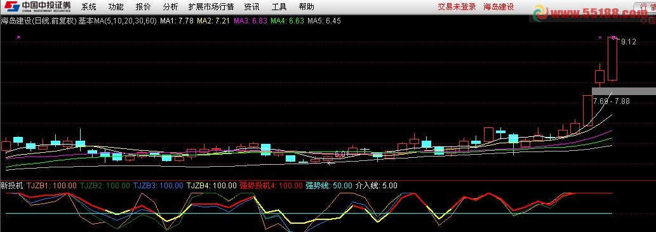Open the 分析 menu
Screen dimensions: 656x232
coord(170,7)
